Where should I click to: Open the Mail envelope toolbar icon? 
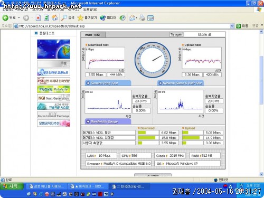point(132,18)
